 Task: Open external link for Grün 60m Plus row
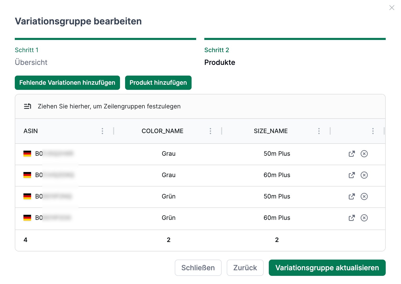pyautogui.click(x=352, y=218)
